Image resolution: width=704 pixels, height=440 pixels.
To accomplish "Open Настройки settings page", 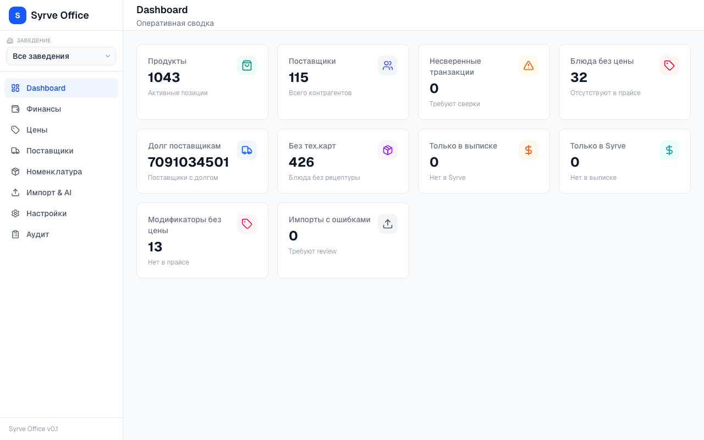I will (x=46, y=213).
